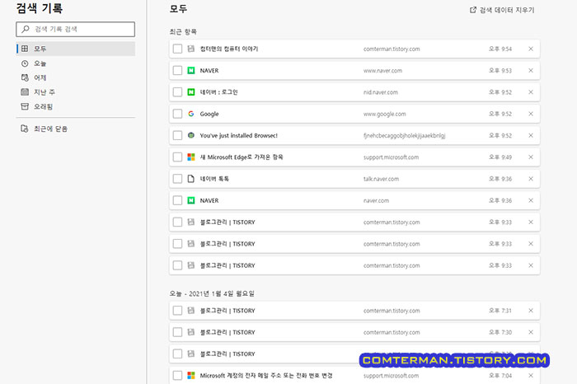Delete the 네이버 톡톡 entry with X

click(x=531, y=179)
